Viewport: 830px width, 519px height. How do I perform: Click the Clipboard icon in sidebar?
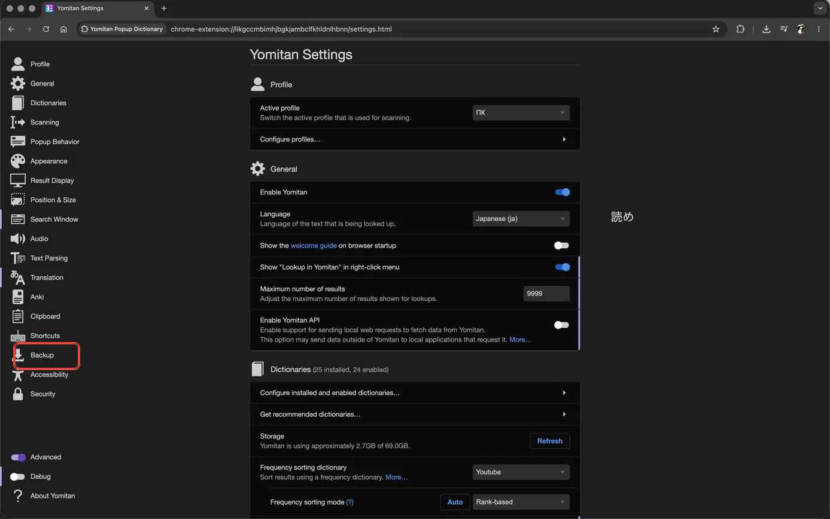[x=18, y=316]
